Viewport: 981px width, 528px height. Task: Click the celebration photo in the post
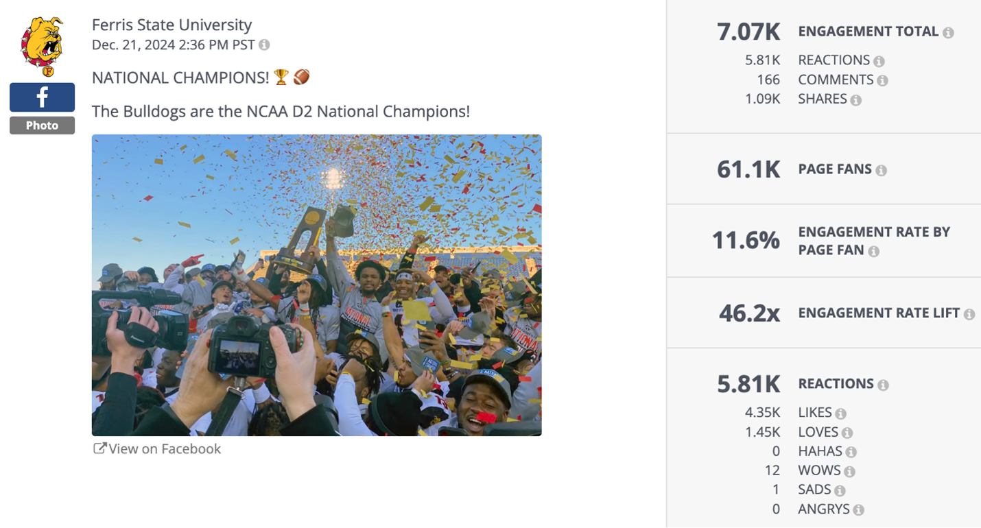pos(316,285)
